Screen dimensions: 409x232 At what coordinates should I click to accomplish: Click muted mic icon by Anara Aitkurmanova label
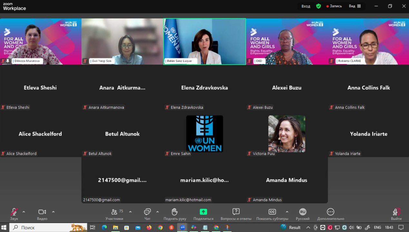85,107
